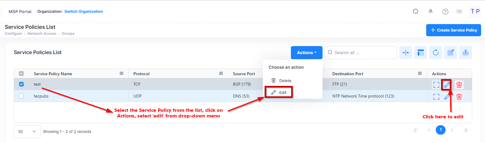This screenshot has width=485, height=143.
Task: Click the pencil edit icon for test row
Action: click(447, 85)
